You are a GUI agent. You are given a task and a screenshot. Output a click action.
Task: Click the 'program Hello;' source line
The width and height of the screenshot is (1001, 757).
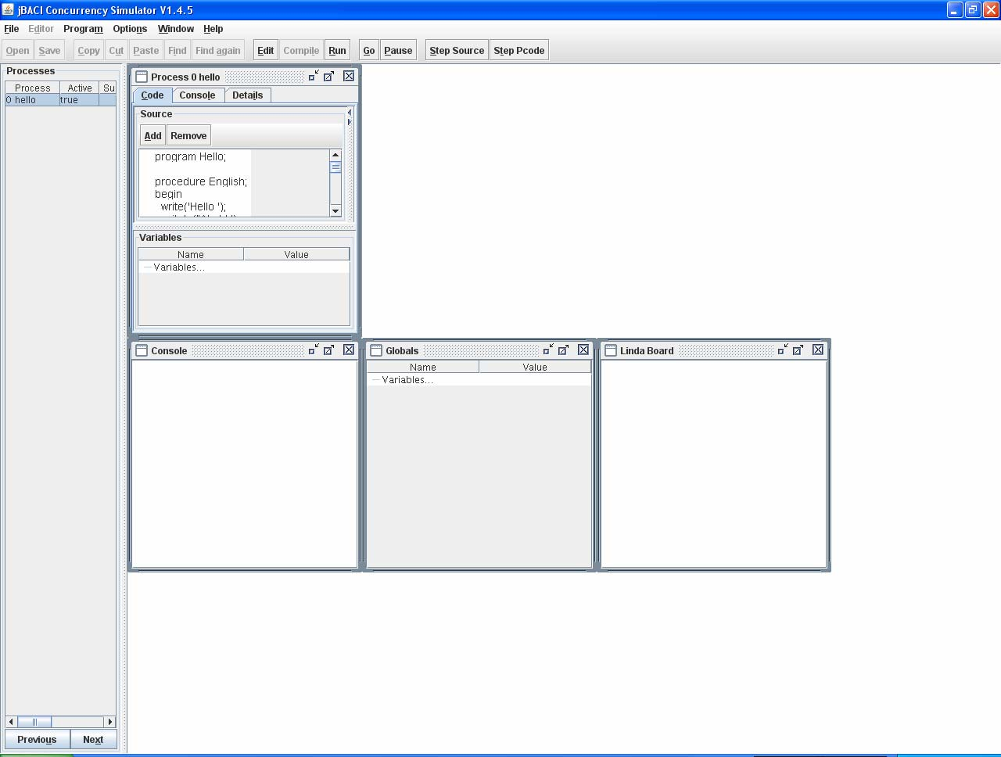pyautogui.click(x=190, y=156)
